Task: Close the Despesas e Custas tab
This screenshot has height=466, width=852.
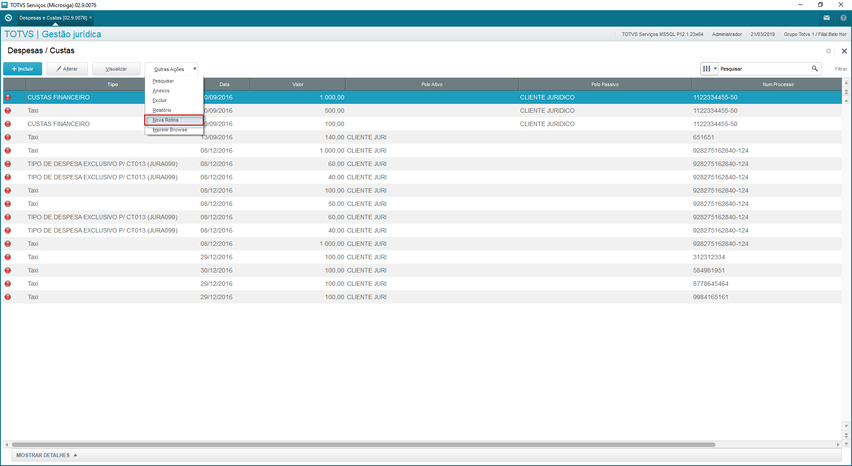Action: (x=91, y=18)
